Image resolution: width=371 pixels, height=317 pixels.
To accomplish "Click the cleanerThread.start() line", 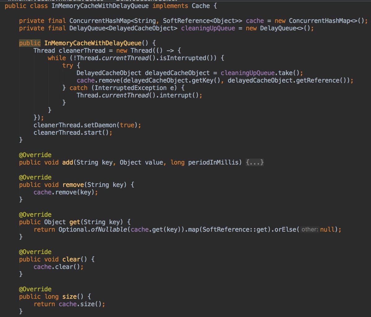I will point(73,133).
